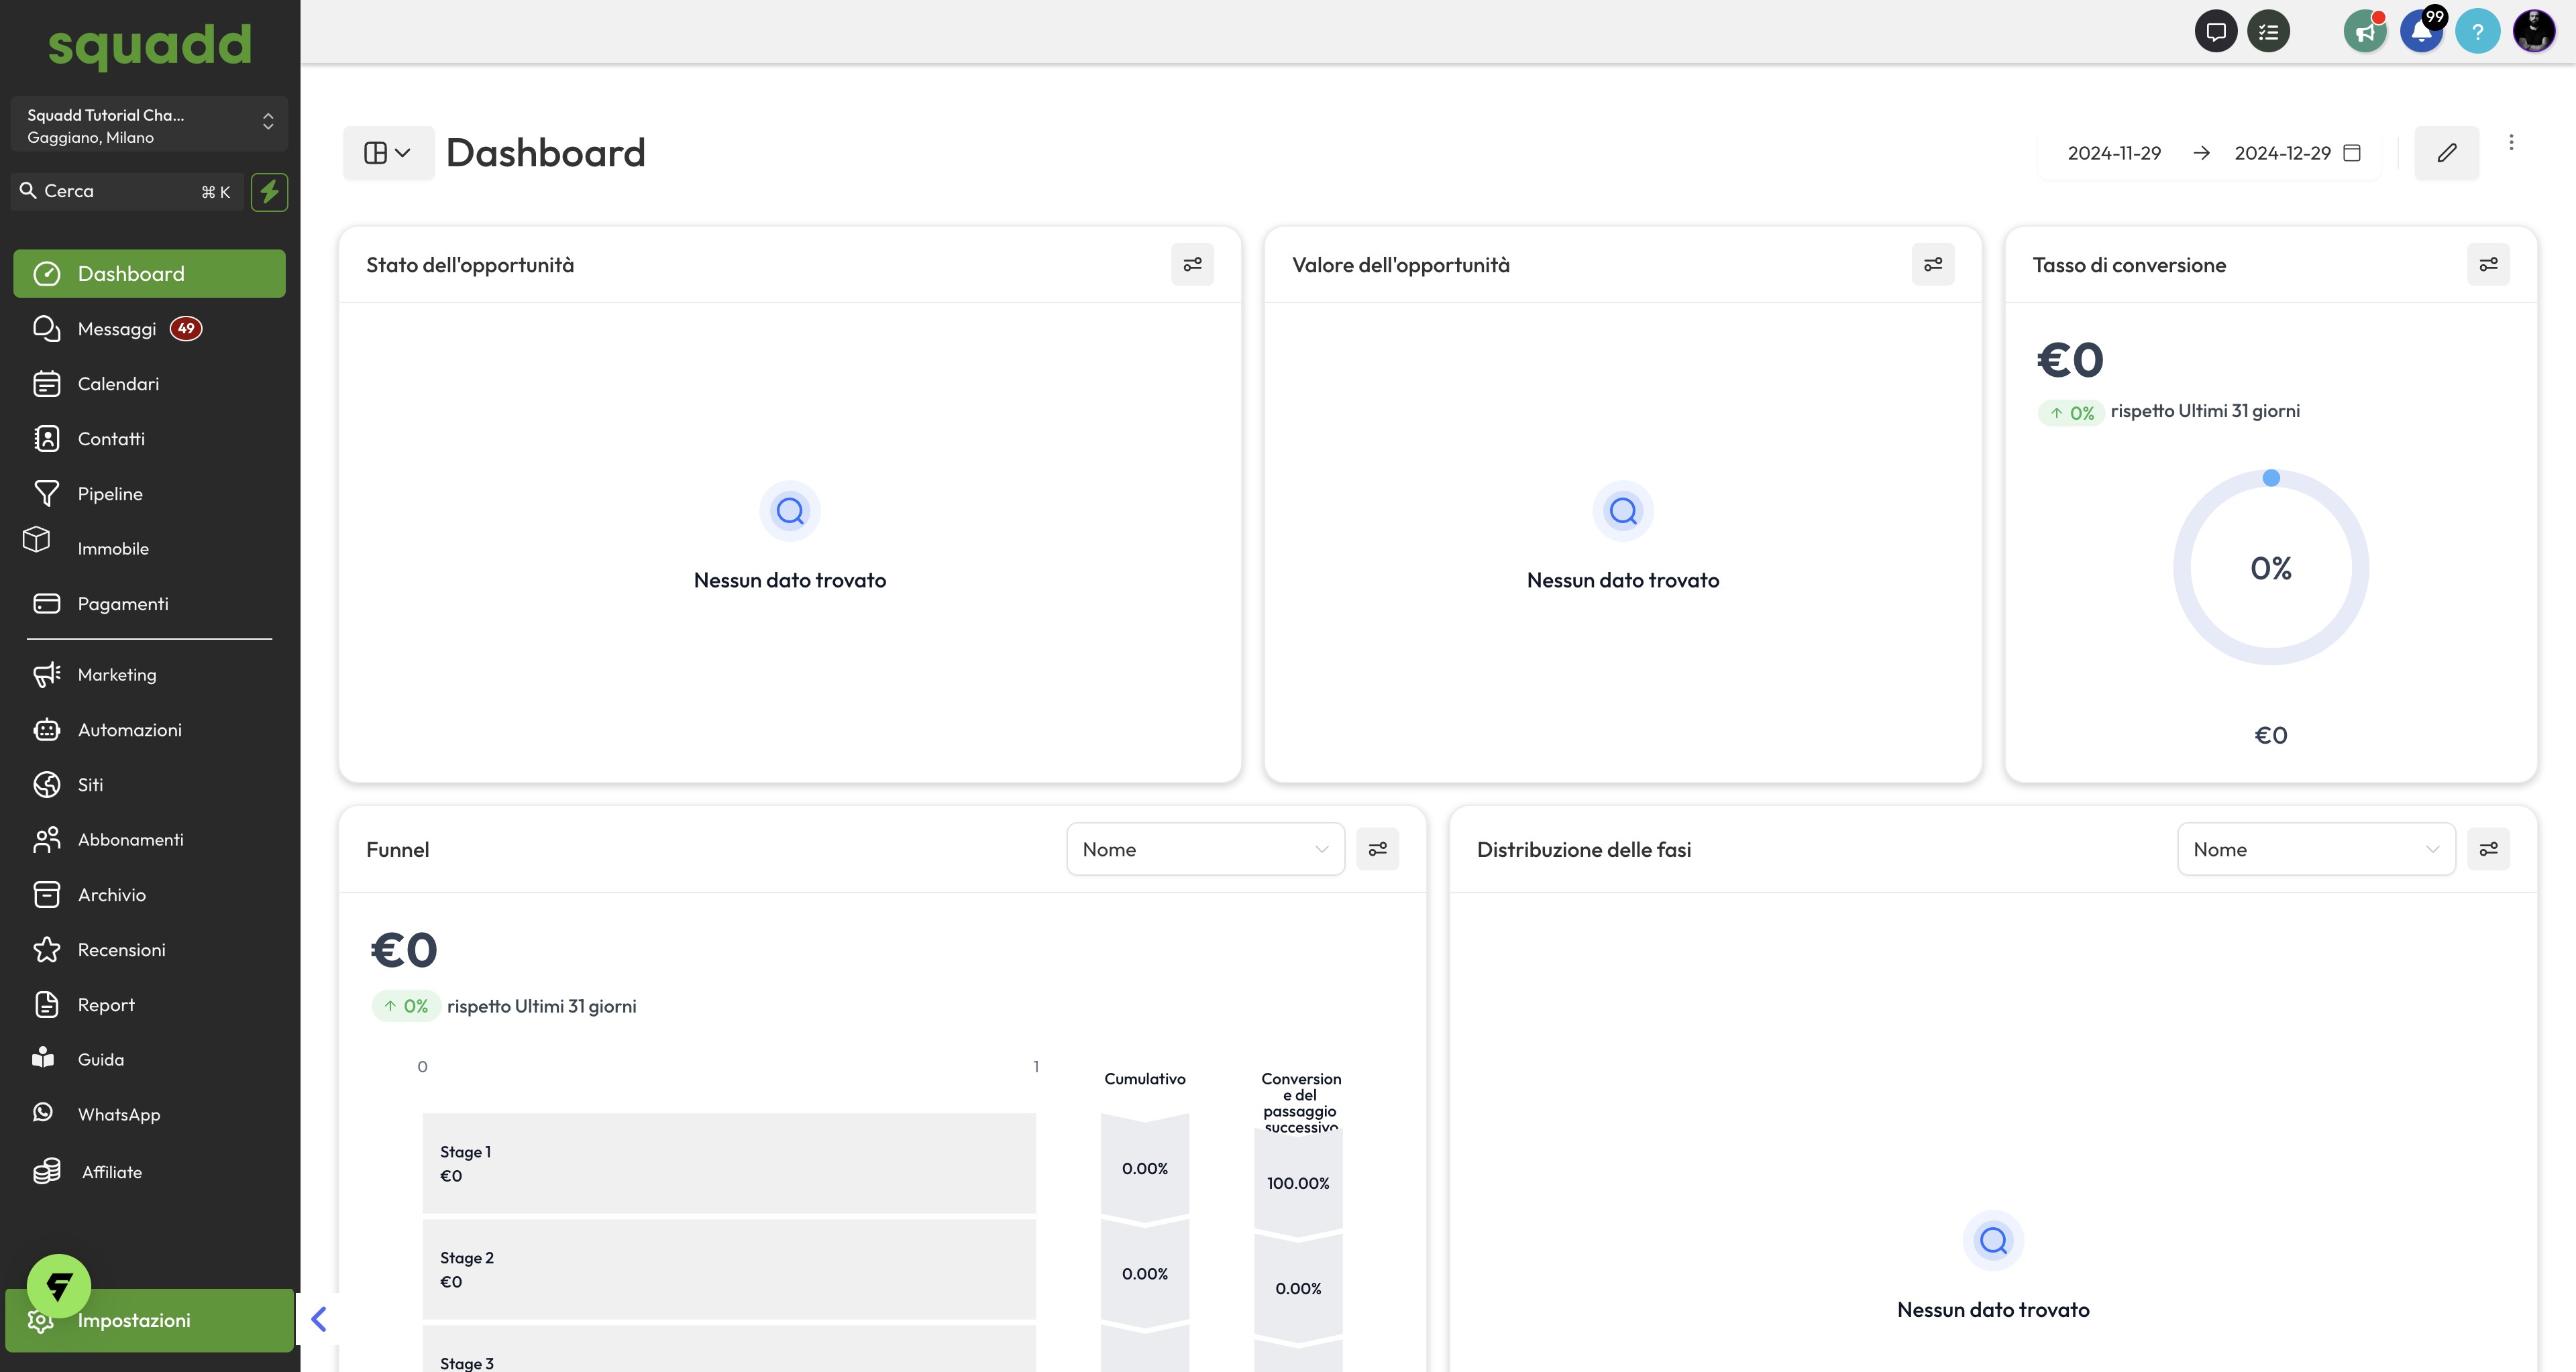This screenshot has height=1372, width=2576.
Task: Click the megaphone announcements icon
Action: (x=2364, y=32)
